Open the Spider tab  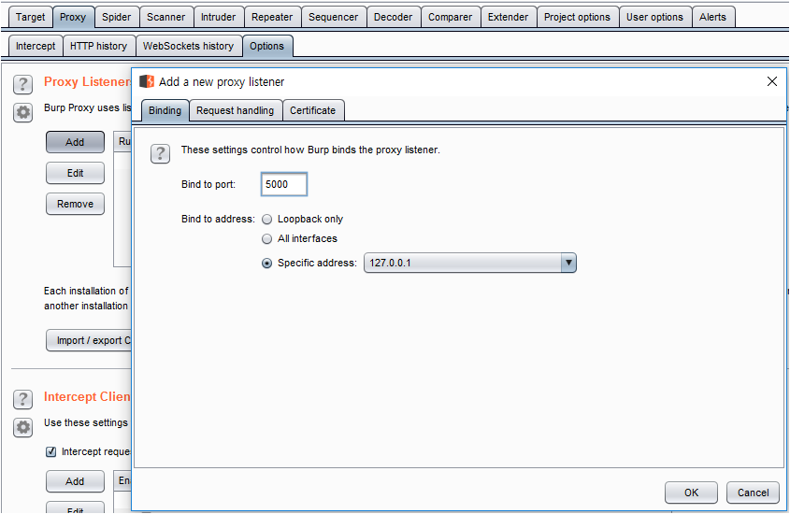click(116, 17)
